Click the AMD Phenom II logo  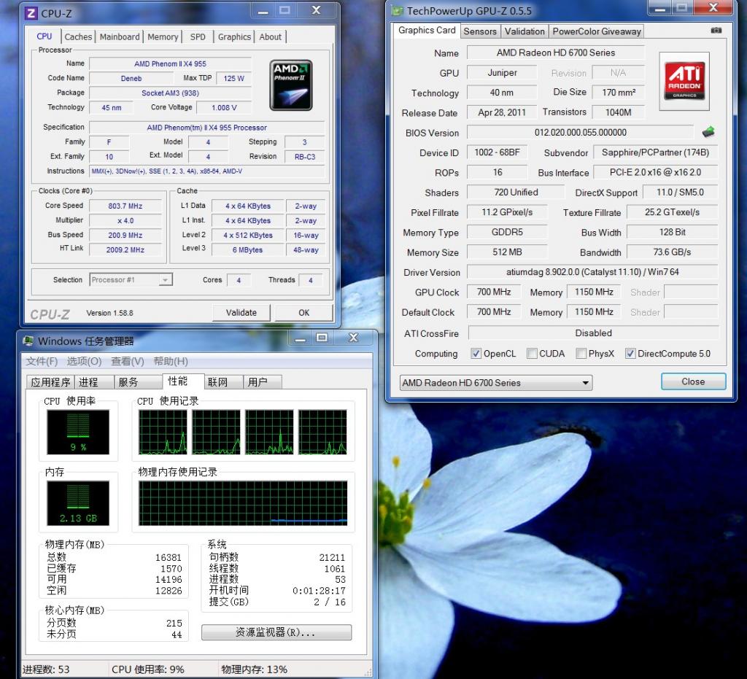(290, 85)
